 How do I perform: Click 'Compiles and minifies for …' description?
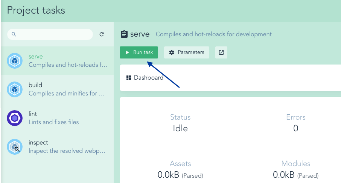(67, 93)
